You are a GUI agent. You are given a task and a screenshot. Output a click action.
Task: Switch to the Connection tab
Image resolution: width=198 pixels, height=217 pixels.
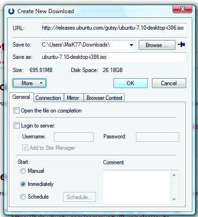tap(48, 98)
